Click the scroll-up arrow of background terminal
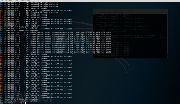Viewport: 180px width, 104px height. point(167,15)
